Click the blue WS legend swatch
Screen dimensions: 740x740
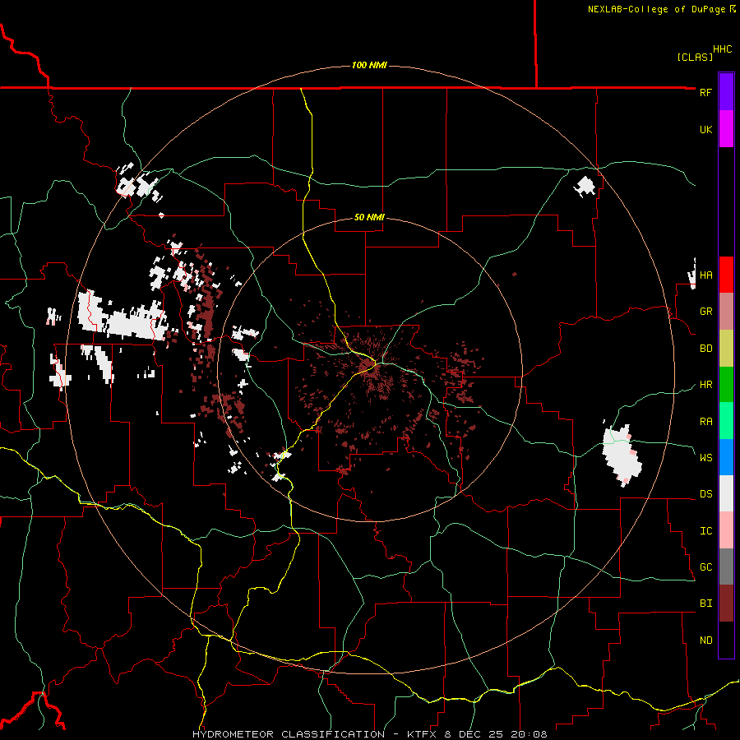point(726,457)
